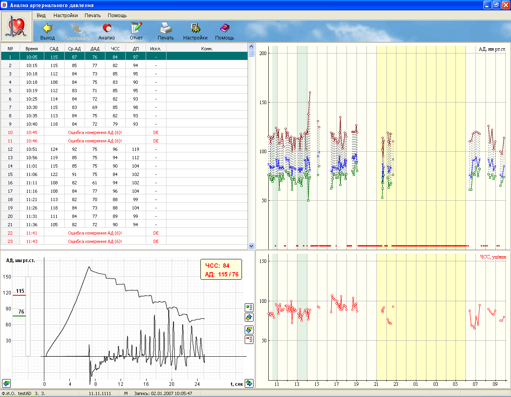Click the blue up arrow with yellow plus
The width and height of the screenshot is (511, 397).
[x=249, y=318]
